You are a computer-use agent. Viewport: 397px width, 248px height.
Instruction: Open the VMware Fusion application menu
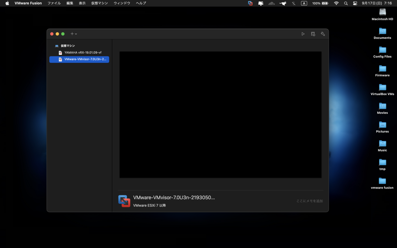pyautogui.click(x=28, y=3)
